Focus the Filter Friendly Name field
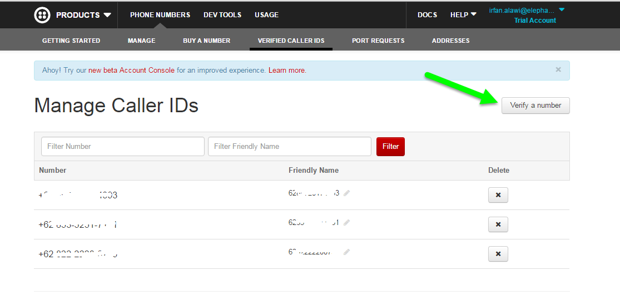 tap(290, 147)
